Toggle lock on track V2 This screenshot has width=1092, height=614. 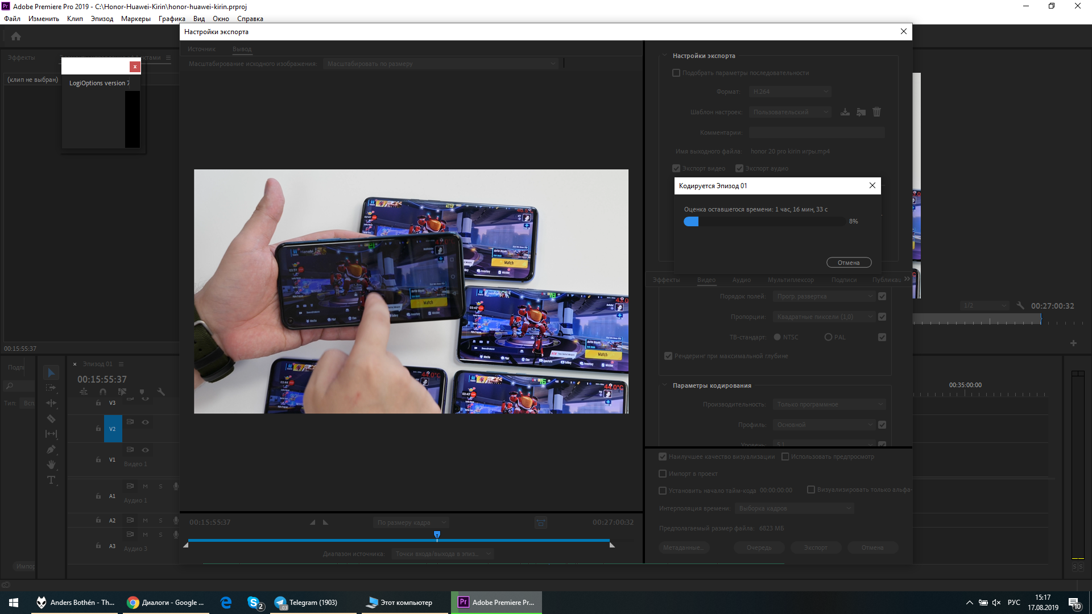pyautogui.click(x=98, y=429)
